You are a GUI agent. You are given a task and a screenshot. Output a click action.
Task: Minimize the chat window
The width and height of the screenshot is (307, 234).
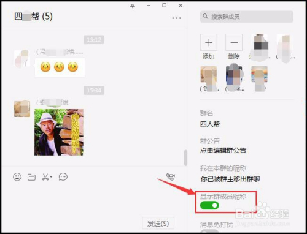click(x=149, y=6)
